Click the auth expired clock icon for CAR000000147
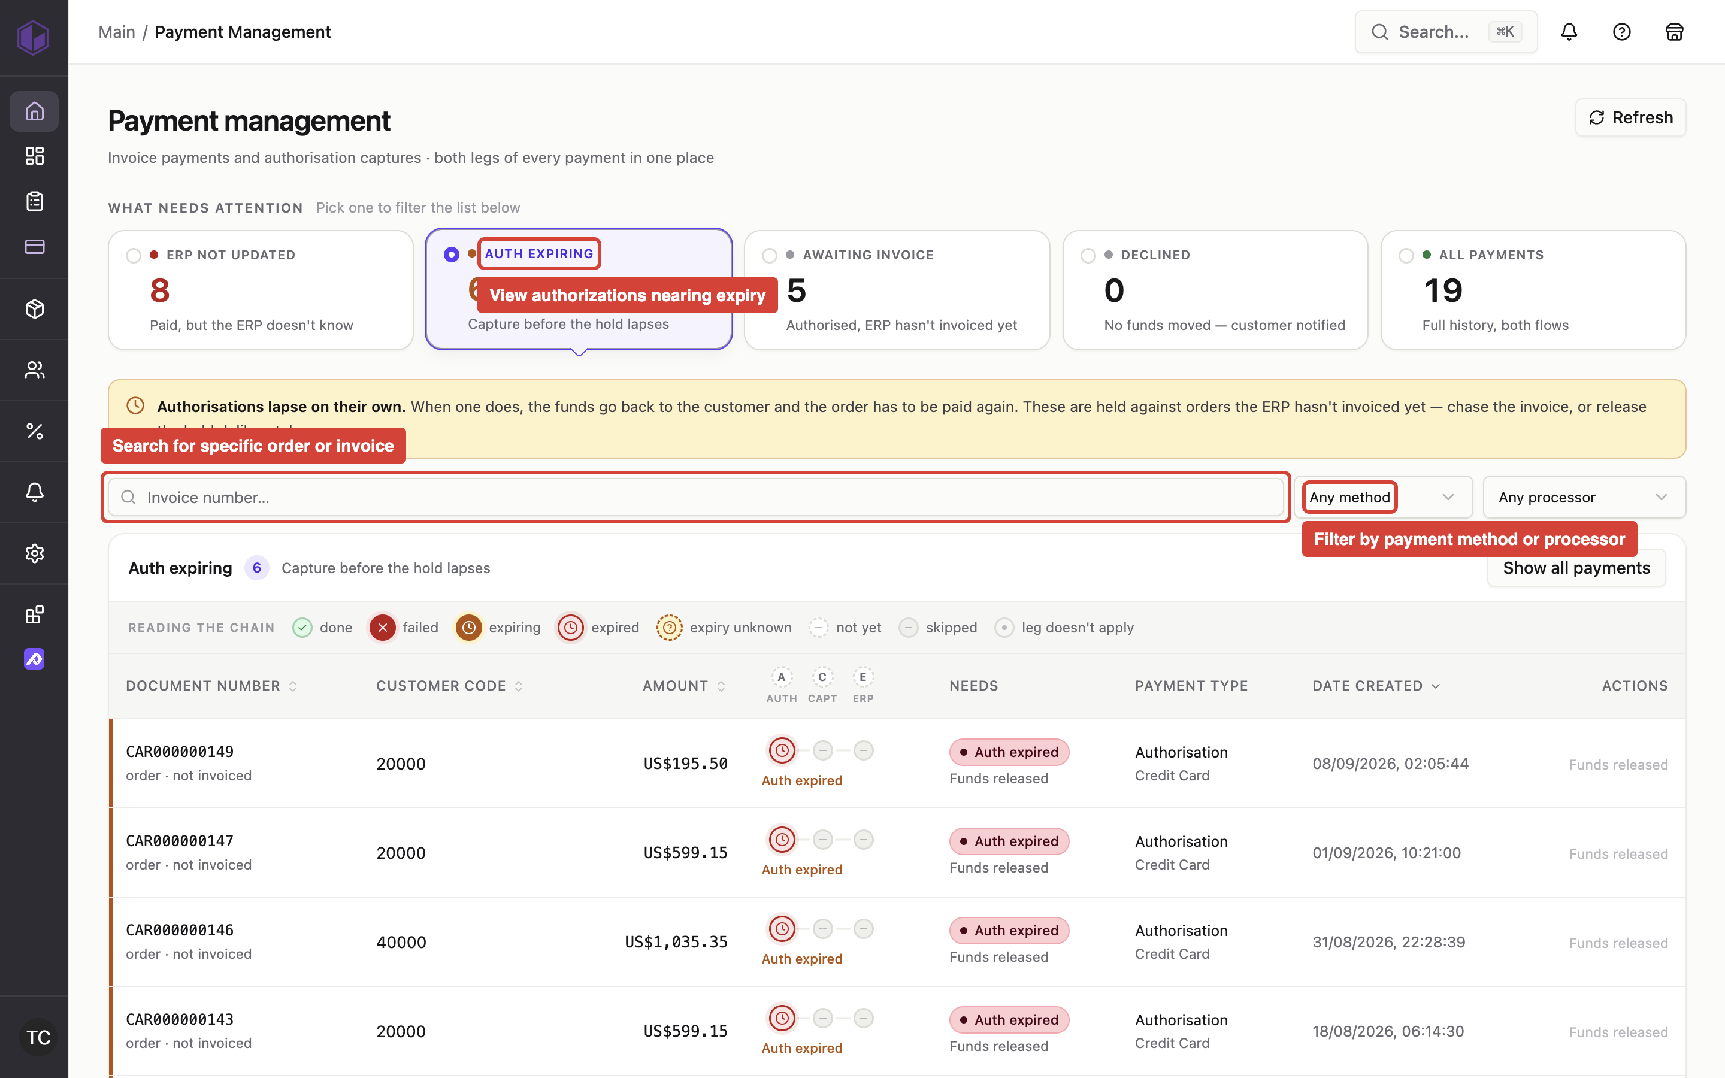Image resolution: width=1725 pixels, height=1078 pixels. [782, 840]
